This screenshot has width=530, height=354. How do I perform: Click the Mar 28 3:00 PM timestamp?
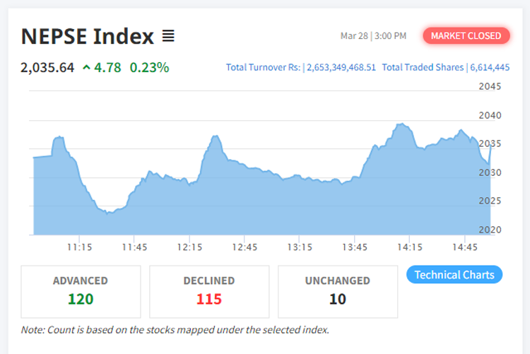pos(373,36)
